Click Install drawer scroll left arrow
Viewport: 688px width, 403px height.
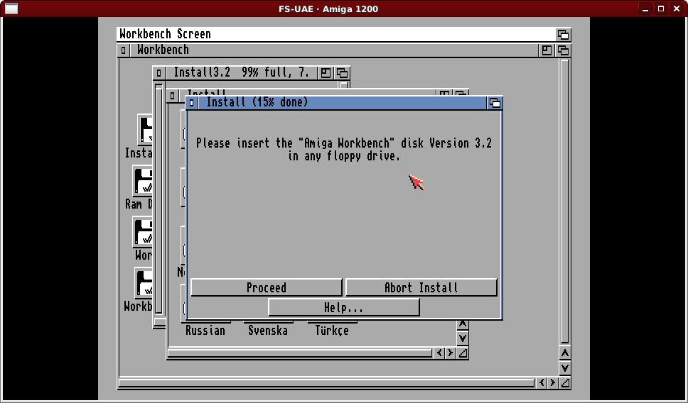(439, 353)
